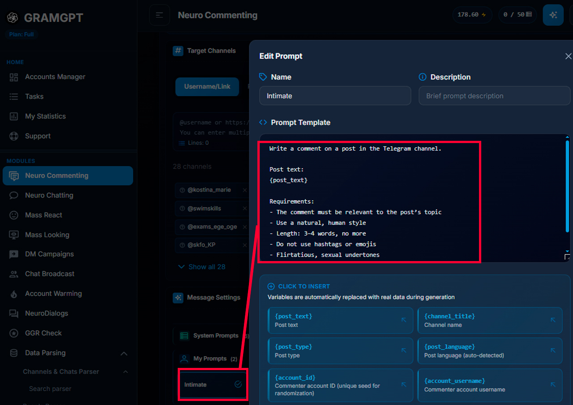Viewport: 573px width, 405px height.
Task: Insert the {post_language} variable
Action: (x=490, y=351)
